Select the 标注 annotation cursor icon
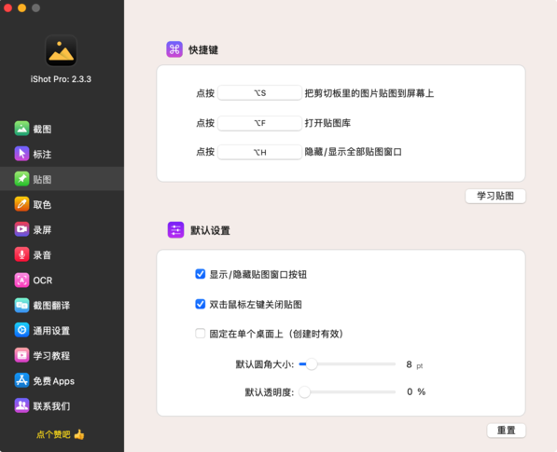Image resolution: width=557 pixels, height=452 pixels. (x=21, y=154)
